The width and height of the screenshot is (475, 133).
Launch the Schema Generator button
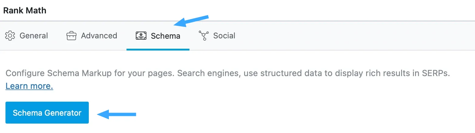47,113
